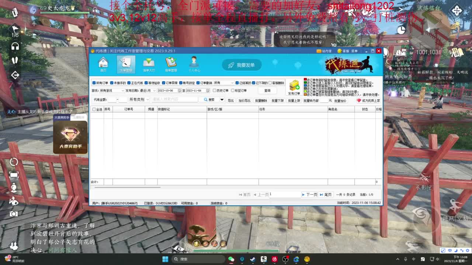Toggle the 已下架的 checkbox

[x=253, y=83]
